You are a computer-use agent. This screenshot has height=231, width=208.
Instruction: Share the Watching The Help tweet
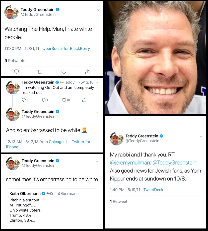[x=88, y=71]
